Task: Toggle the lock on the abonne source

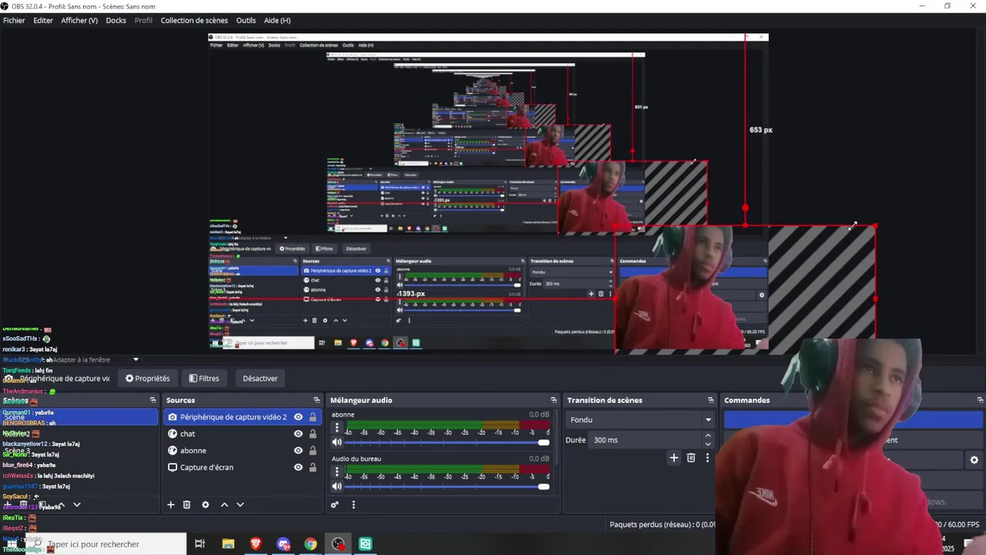Action: [312, 450]
